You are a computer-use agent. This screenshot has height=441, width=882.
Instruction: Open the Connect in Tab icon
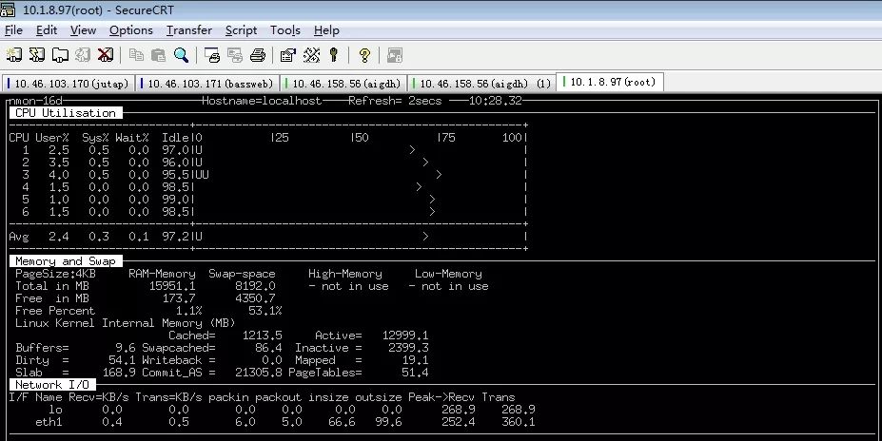[x=60, y=54]
